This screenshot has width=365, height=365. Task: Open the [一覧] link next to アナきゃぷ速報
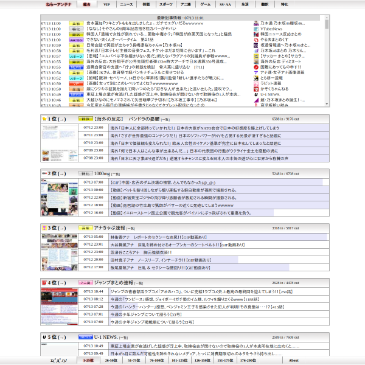[131, 229]
